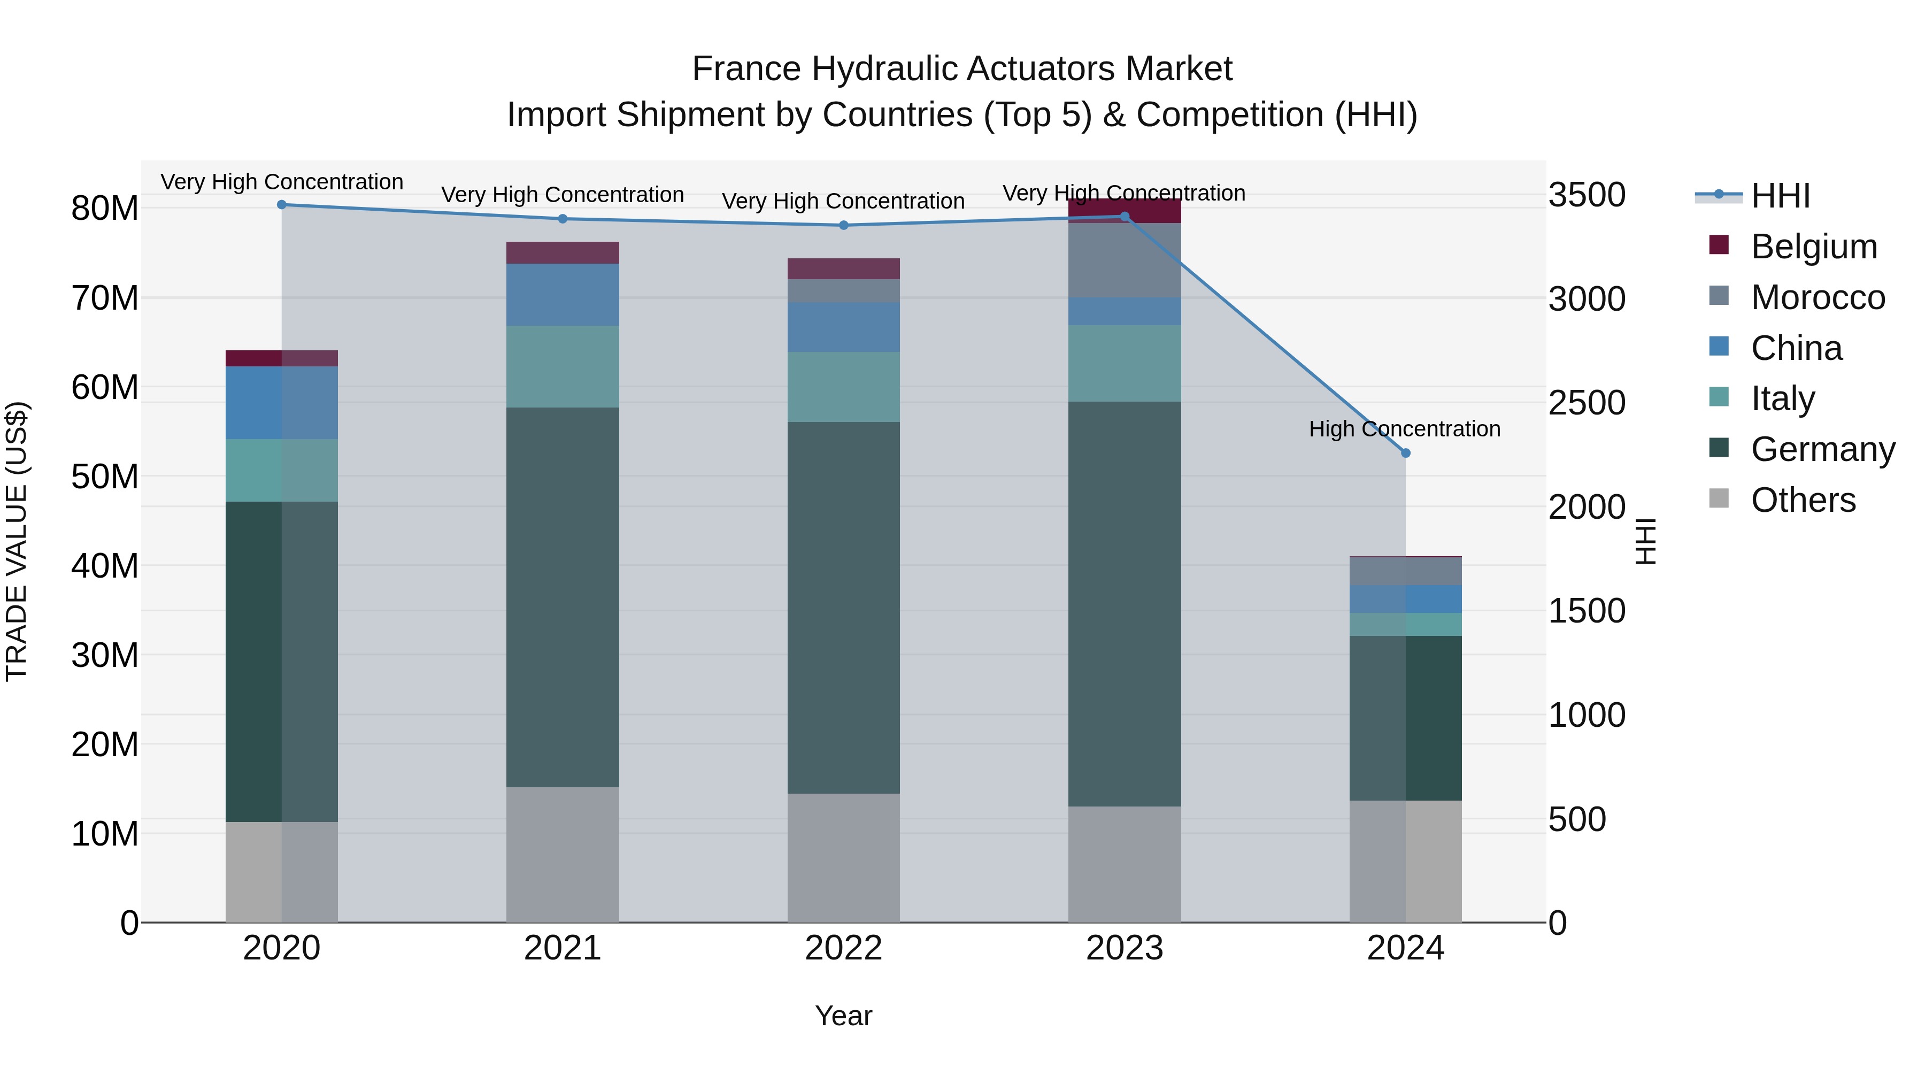Click the Morocco segment of the 2024 bar
Screen dimensions: 1925x1083
point(1406,572)
